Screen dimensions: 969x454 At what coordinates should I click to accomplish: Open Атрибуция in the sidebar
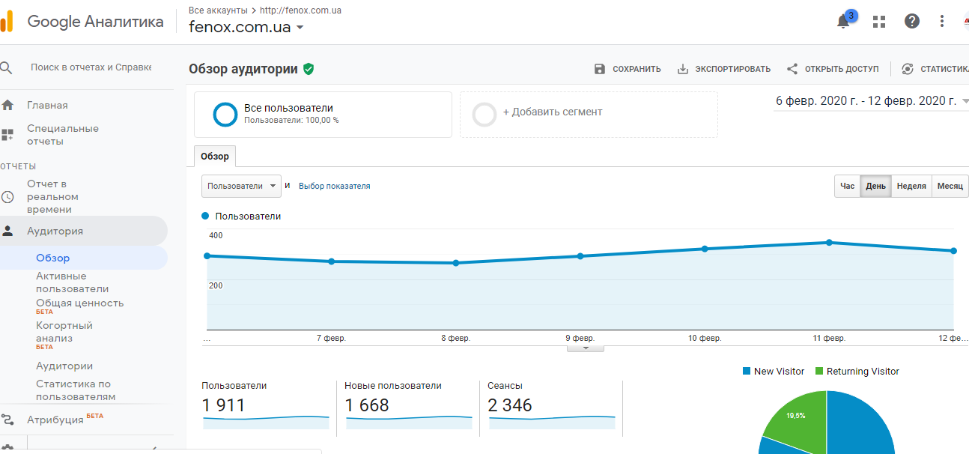click(x=56, y=420)
